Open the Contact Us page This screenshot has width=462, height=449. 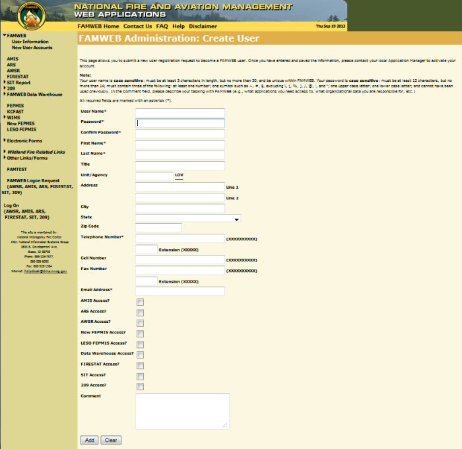137,26
